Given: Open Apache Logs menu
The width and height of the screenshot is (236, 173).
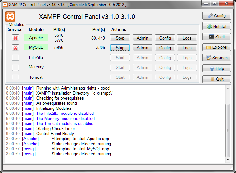Looking at the screenshot, I should [187, 38].
